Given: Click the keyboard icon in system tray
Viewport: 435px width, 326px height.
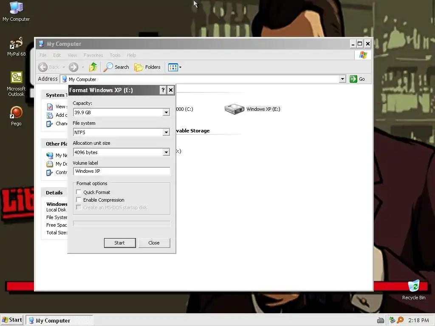Looking at the screenshot, I should (x=381, y=320).
